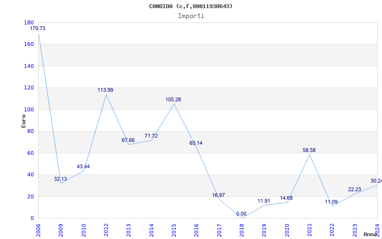Click the 14.68 data label
The image size is (382, 239).
click(x=286, y=198)
